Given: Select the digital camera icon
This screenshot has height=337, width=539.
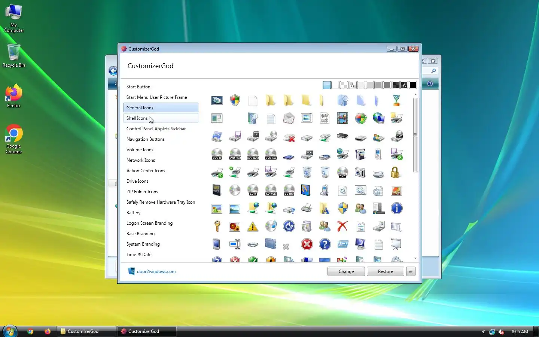Looking at the screenshot, I should (360, 172).
